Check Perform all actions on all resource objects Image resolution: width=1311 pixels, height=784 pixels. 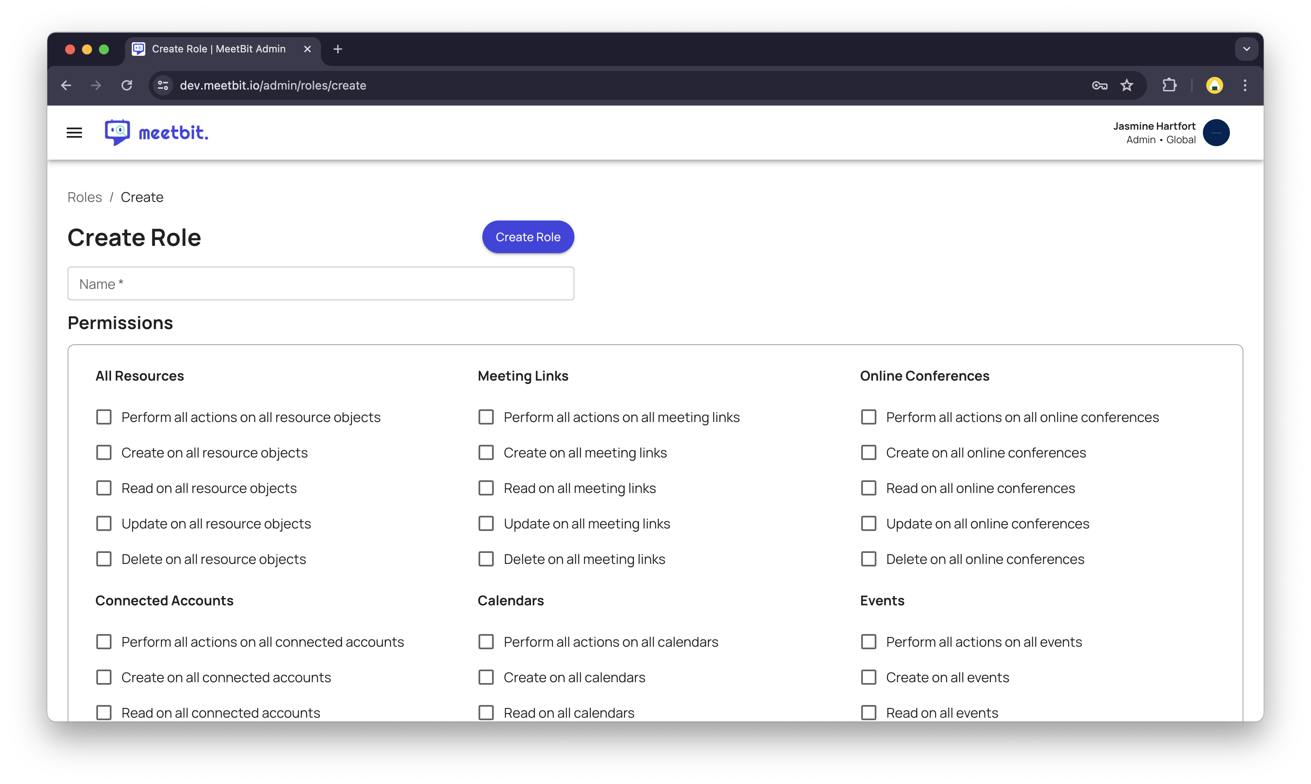pyautogui.click(x=104, y=417)
